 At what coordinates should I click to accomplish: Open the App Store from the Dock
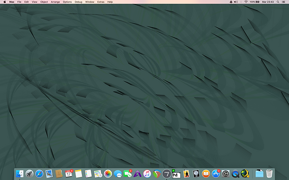click(x=215, y=174)
